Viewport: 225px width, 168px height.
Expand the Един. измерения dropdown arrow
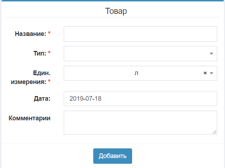tap(211, 73)
